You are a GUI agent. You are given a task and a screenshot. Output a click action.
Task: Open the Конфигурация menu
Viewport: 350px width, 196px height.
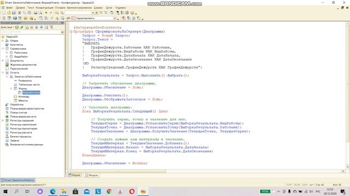45,8
